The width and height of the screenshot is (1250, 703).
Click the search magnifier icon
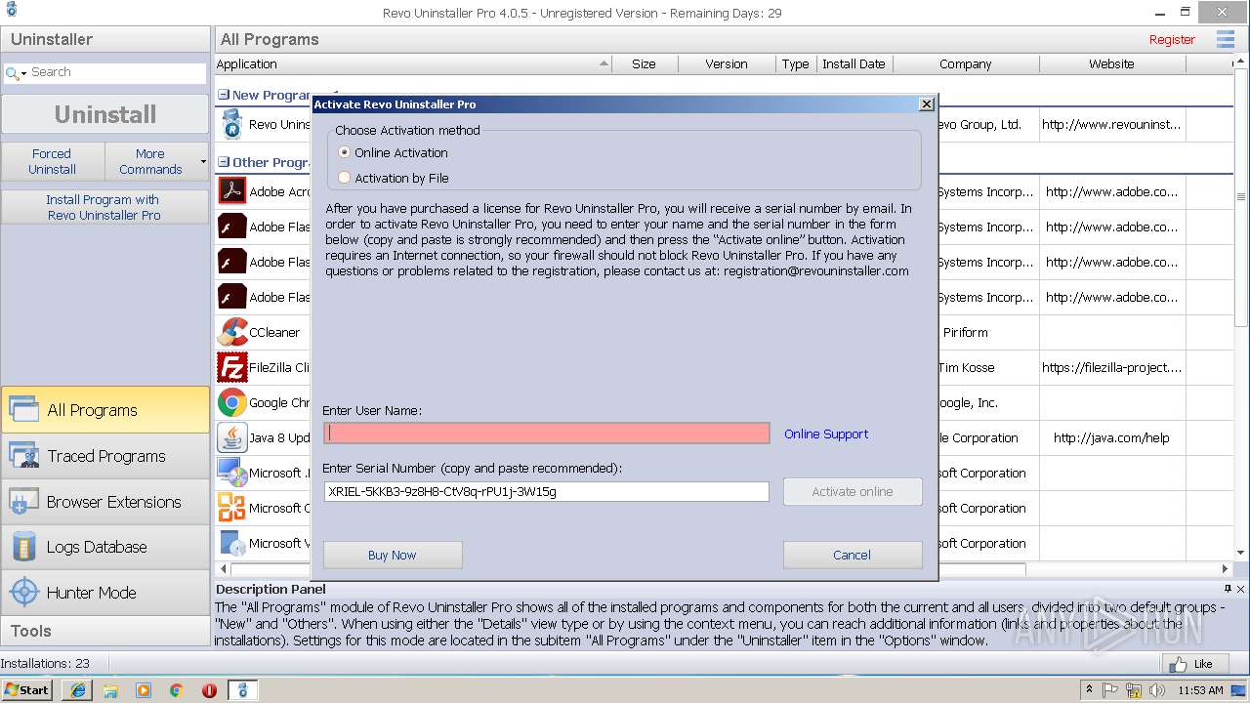coord(14,72)
